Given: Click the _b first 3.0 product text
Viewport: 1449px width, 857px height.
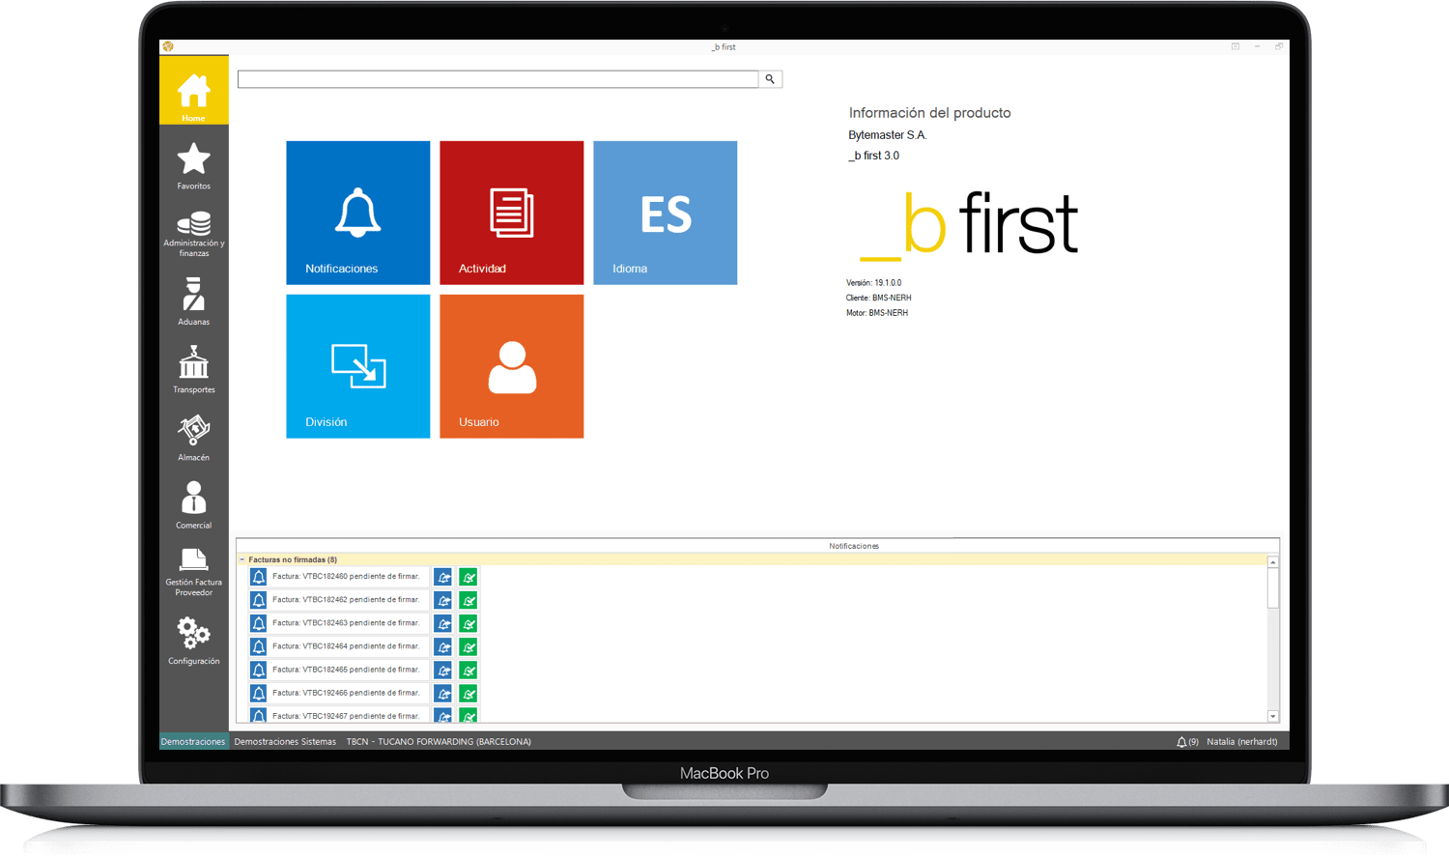Looking at the screenshot, I should 873,156.
